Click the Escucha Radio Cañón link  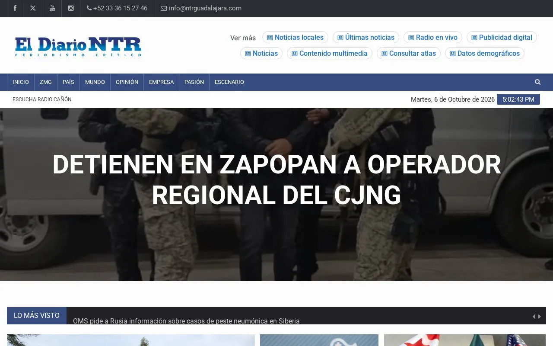click(42, 99)
